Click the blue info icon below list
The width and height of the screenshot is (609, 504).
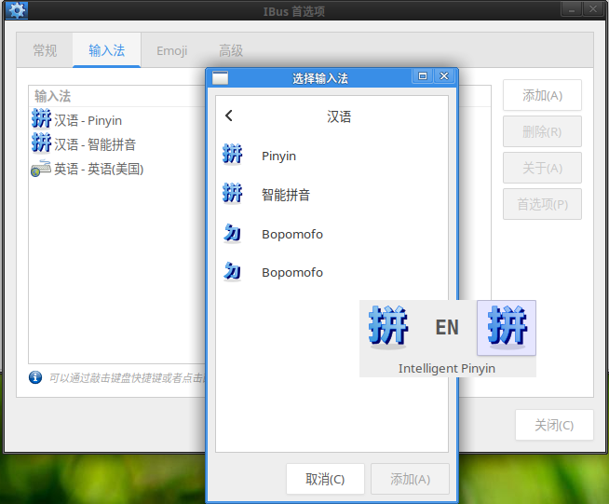(35, 377)
